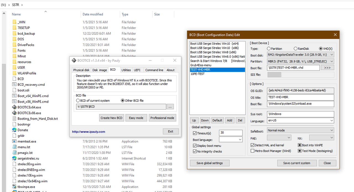
Task: Open the www.ipauly.com link
Action: (88, 132)
